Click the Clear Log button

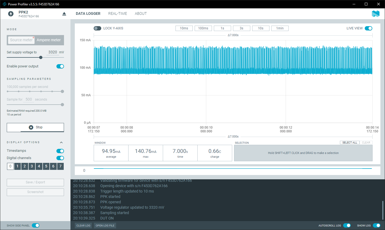(83, 225)
